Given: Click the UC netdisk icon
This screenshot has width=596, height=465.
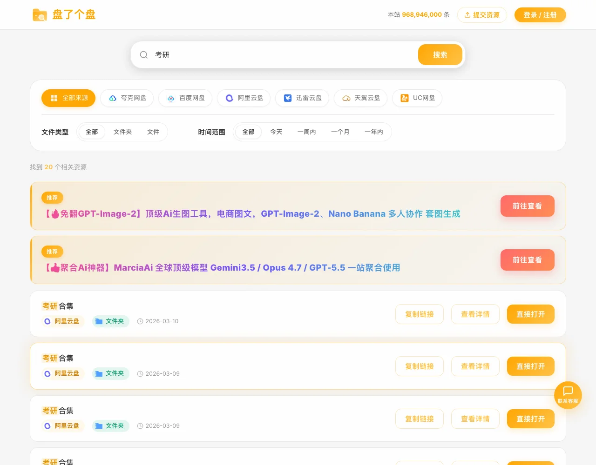Looking at the screenshot, I should pyautogui.click(x=405, y=98).
